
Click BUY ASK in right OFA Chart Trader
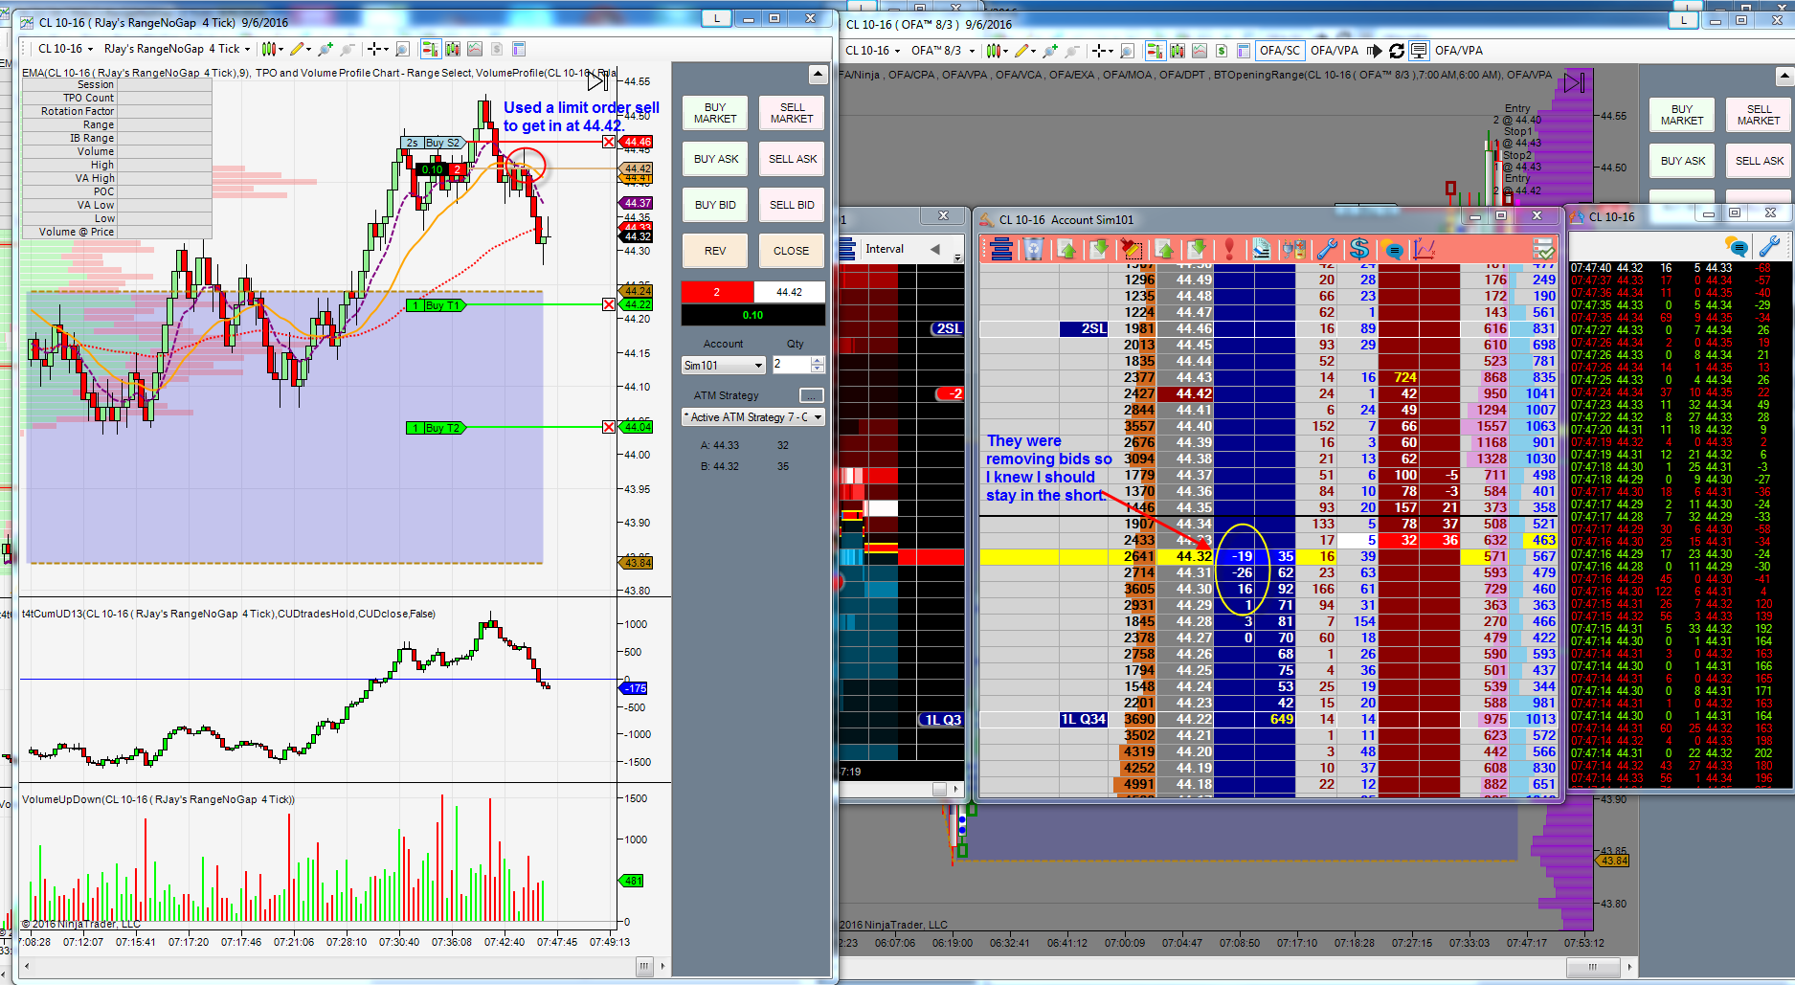pyautogui.click(x=1682, y=161)
